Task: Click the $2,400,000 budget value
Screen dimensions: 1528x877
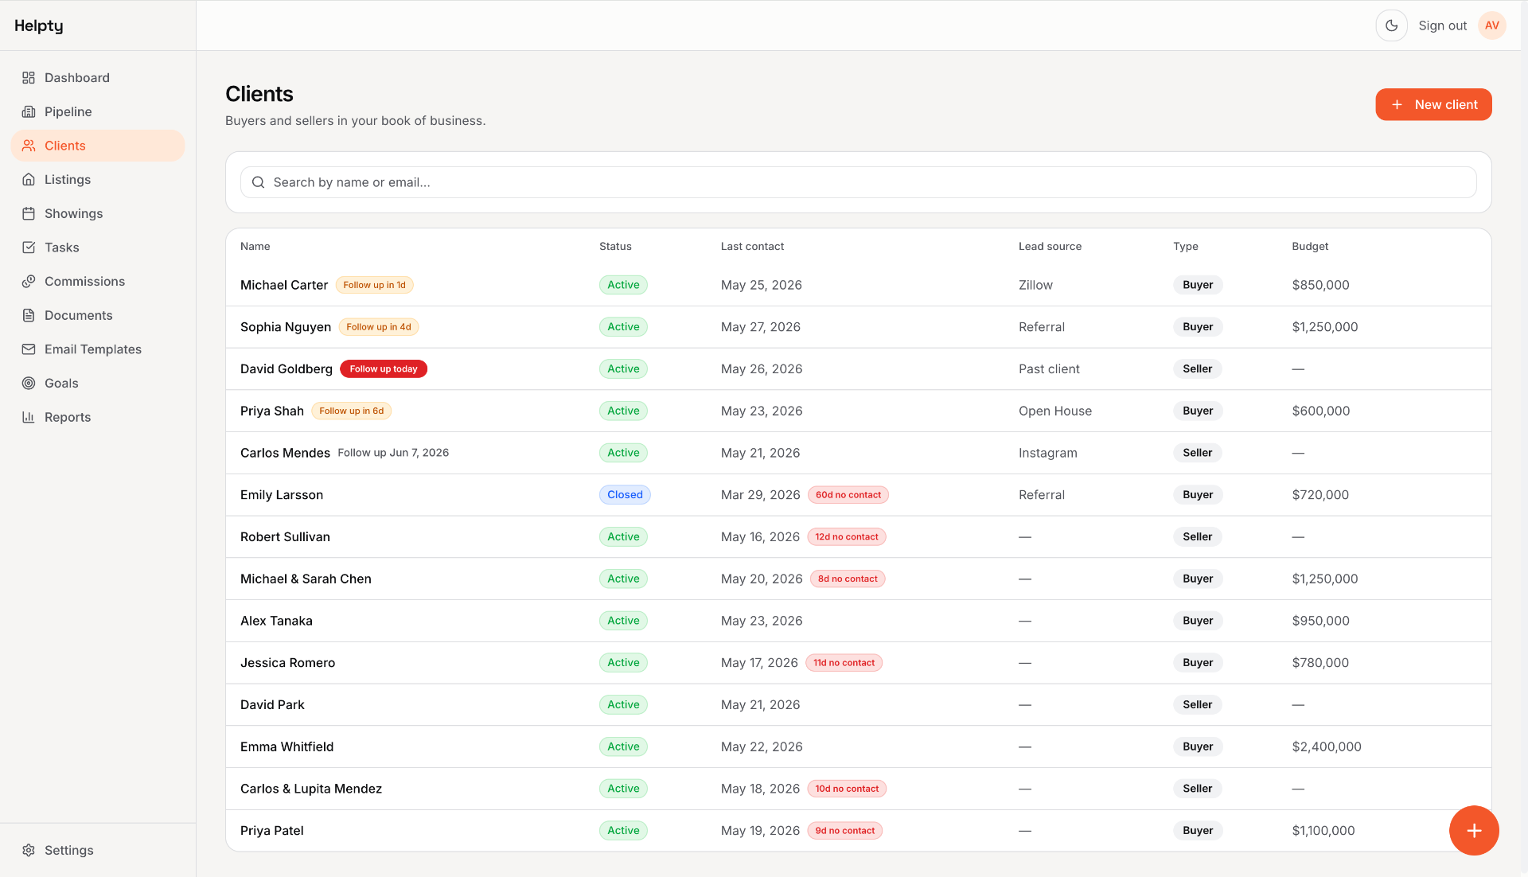Action: 1327,746
